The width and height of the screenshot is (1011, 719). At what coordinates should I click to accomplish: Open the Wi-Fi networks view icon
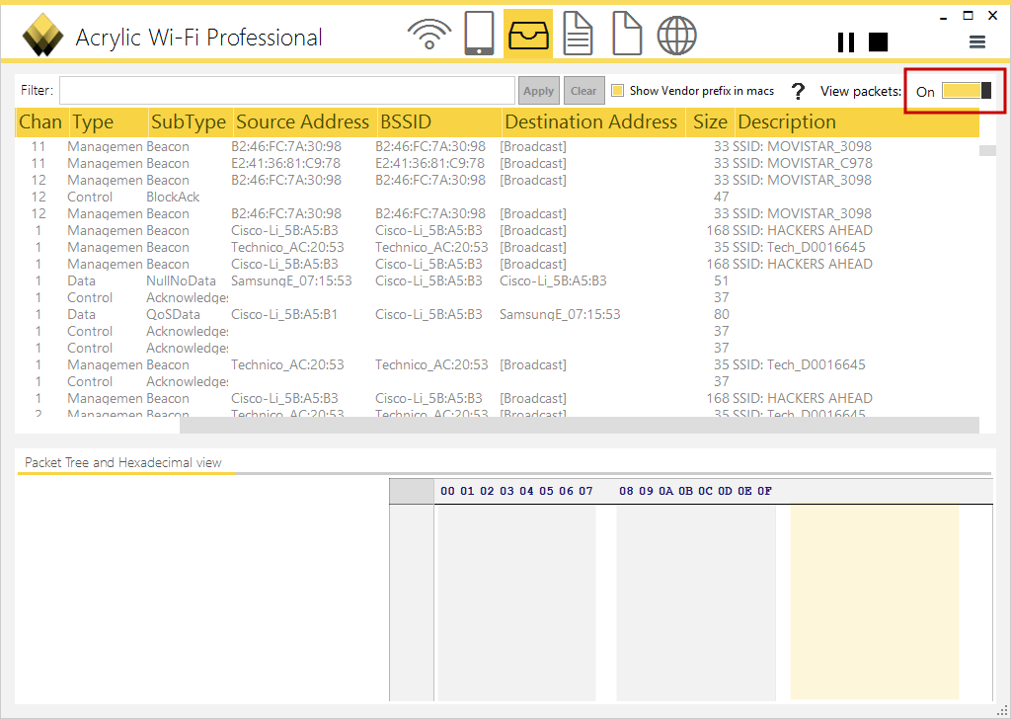(428, 35)
